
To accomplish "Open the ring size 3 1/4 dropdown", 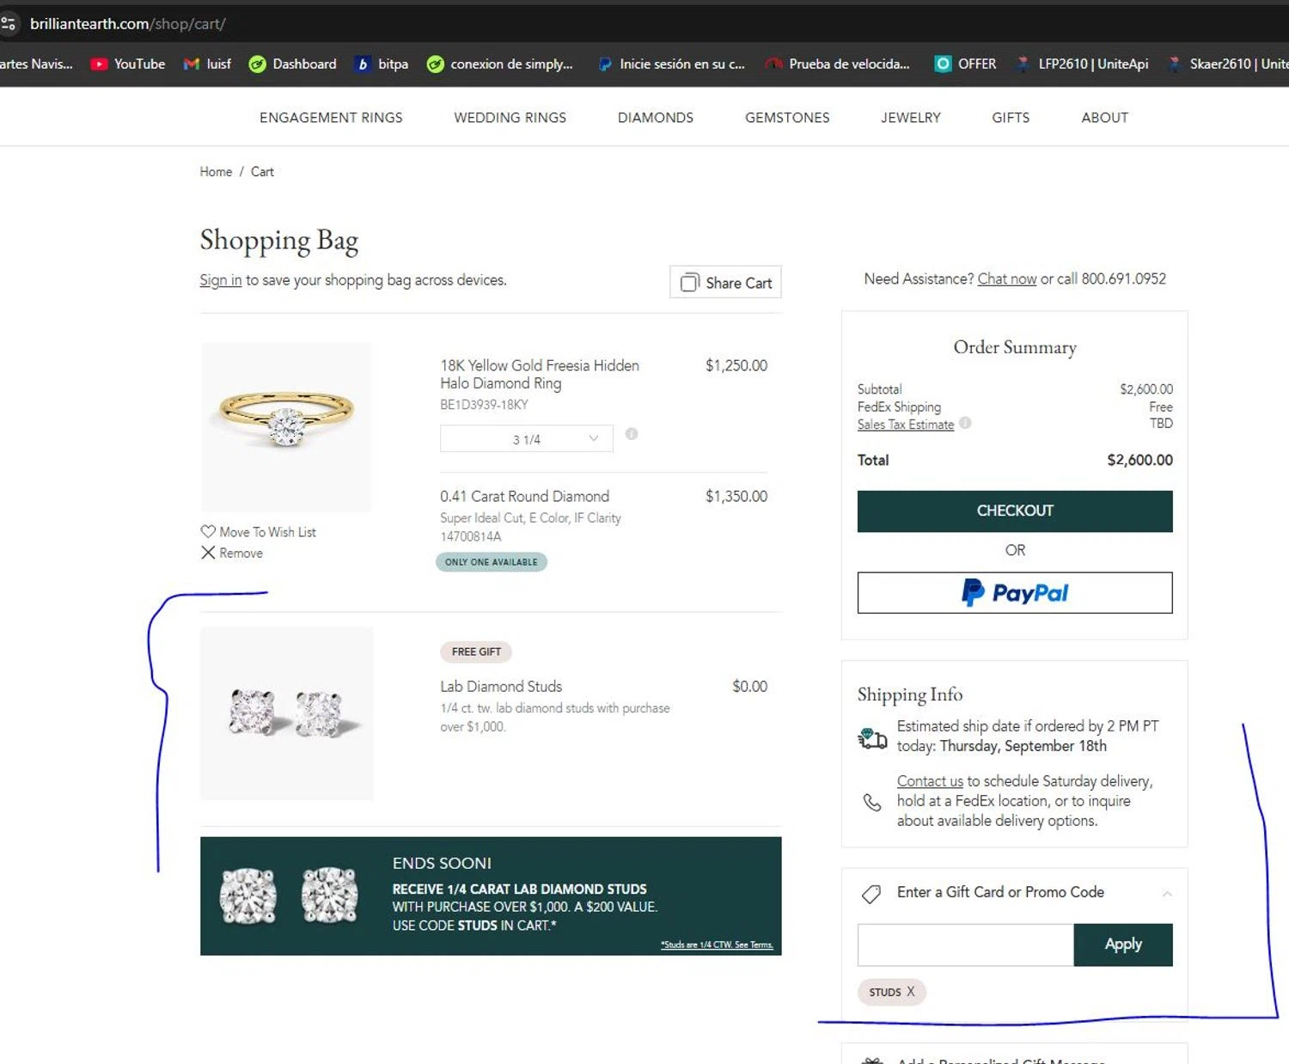I will click(526, 438).
